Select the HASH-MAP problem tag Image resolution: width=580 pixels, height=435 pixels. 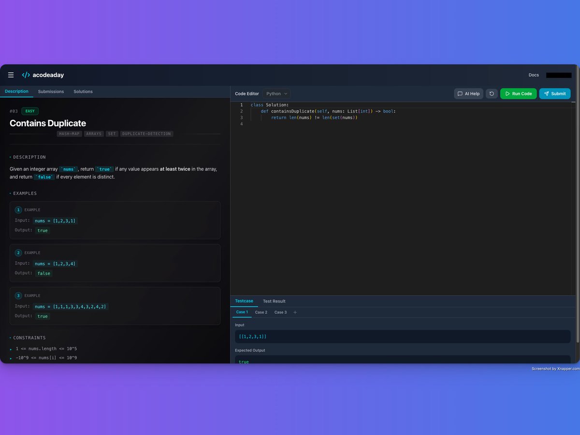coord(69,134)
